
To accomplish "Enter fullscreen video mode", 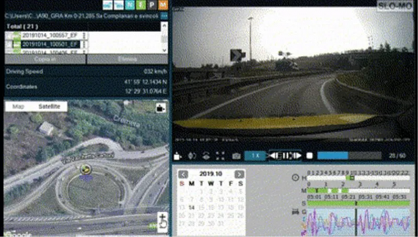I will 220,156.
